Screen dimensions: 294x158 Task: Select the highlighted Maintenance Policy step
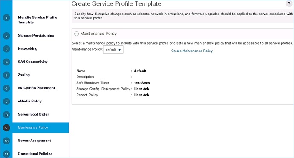(40, 128)
